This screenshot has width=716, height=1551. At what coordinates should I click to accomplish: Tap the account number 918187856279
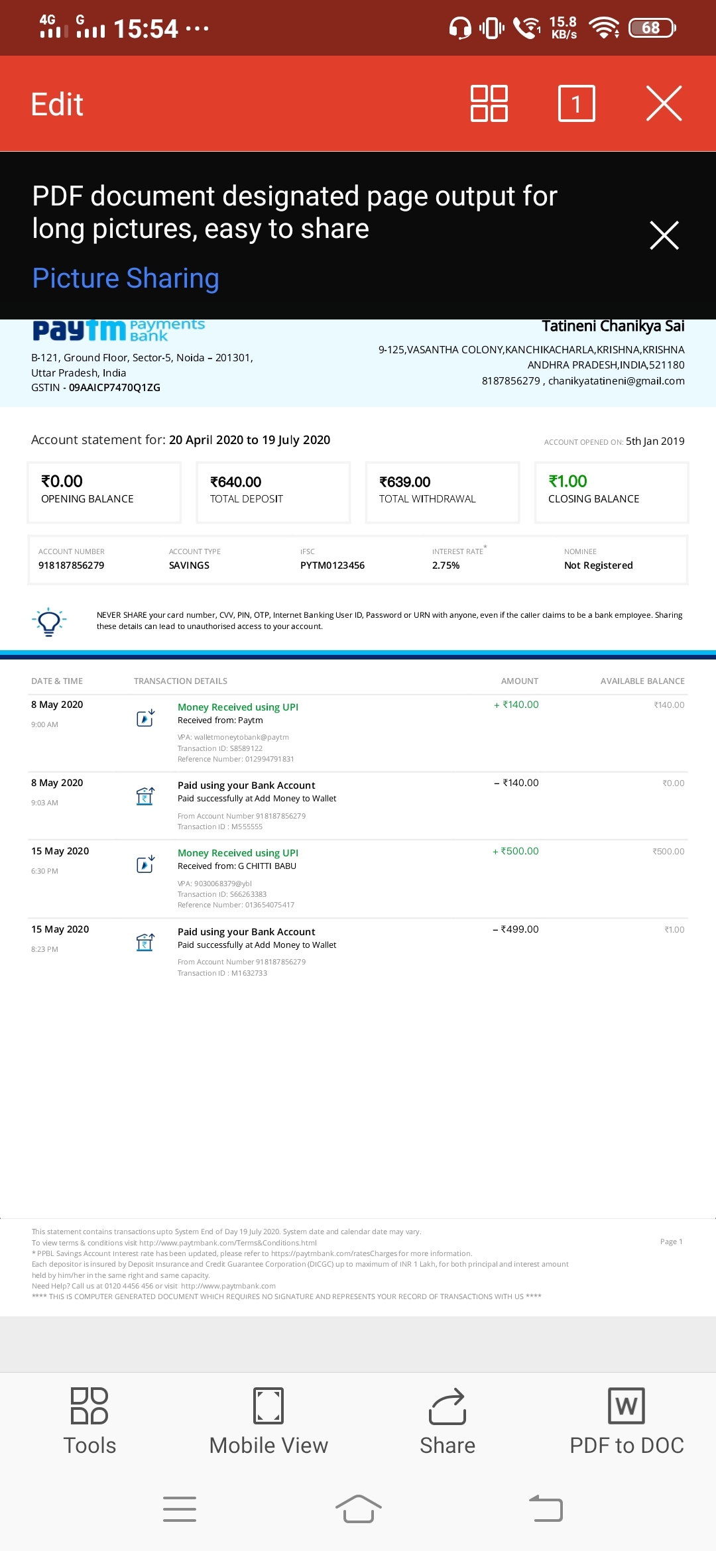pos(71,565)
